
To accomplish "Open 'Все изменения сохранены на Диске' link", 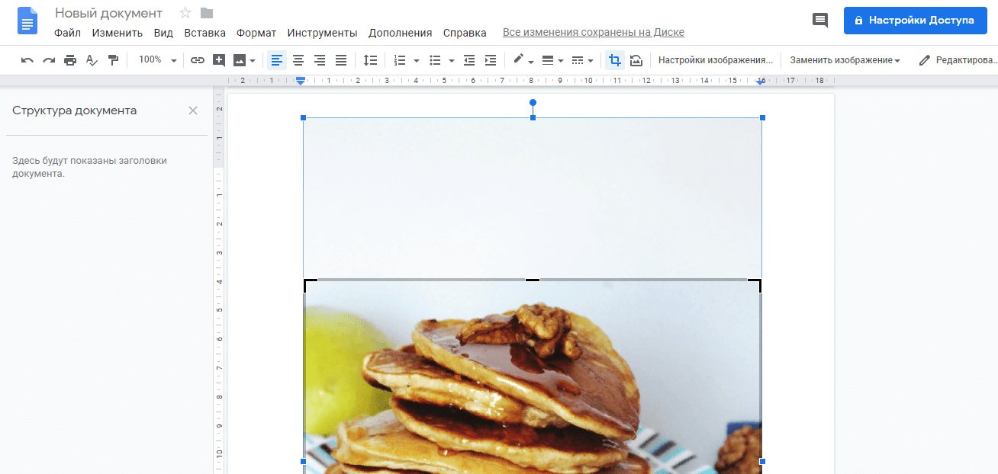I will 593,32.
